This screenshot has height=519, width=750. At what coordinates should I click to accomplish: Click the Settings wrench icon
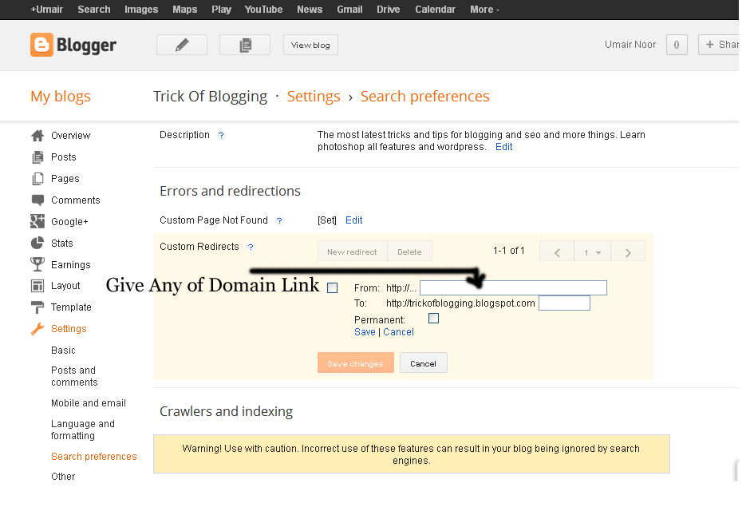(x=37, y=329)
